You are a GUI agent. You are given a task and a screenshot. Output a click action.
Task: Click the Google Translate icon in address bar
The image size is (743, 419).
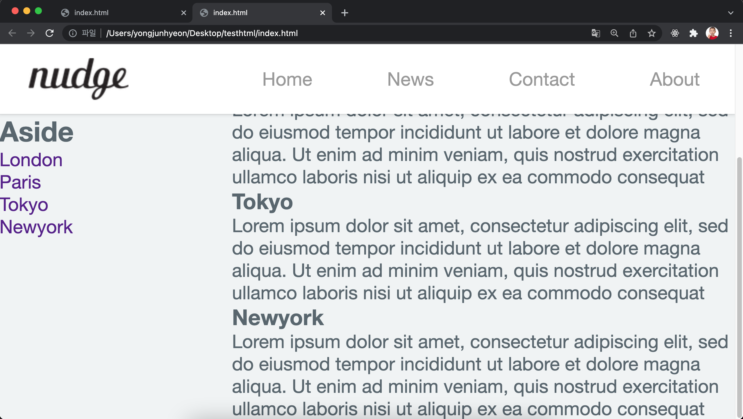coord(596,33)
